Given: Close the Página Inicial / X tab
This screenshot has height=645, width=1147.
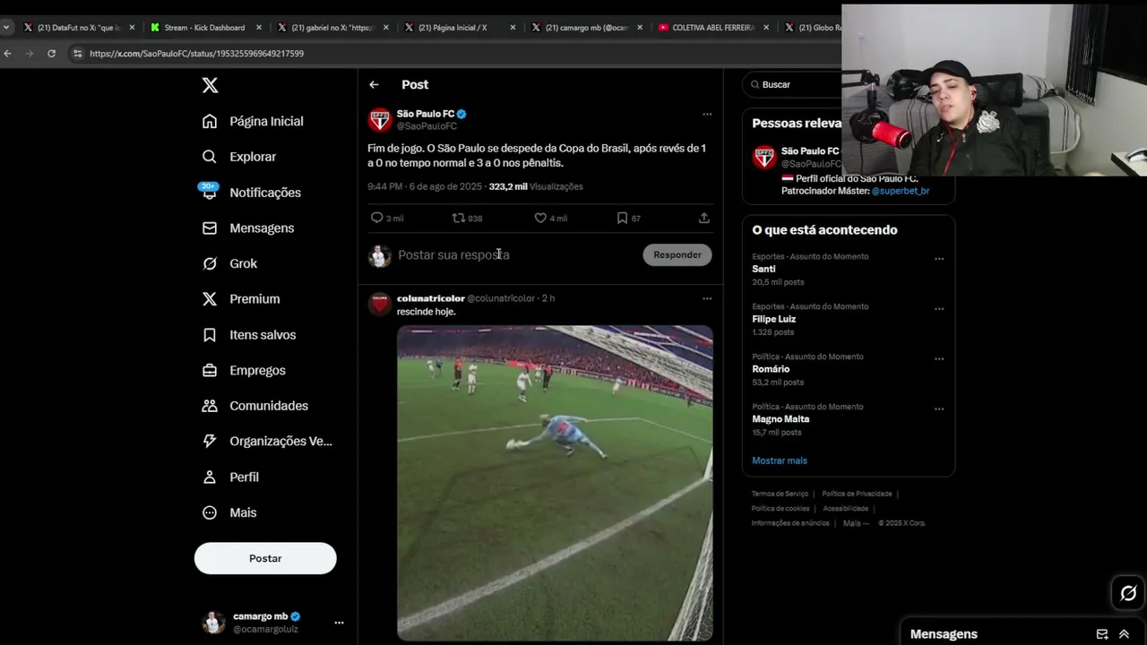Looking at the screenshot, I should 513,28.
